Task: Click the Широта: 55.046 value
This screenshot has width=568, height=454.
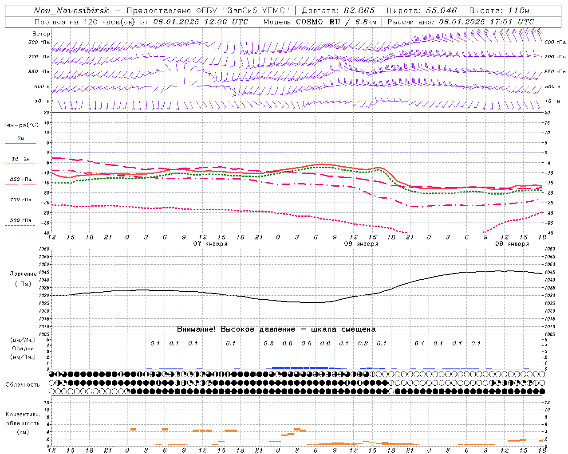Action: 422,11
